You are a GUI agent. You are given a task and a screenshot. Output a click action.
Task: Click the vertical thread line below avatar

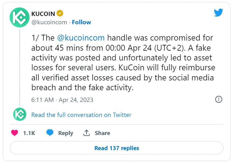coord(20,68)
